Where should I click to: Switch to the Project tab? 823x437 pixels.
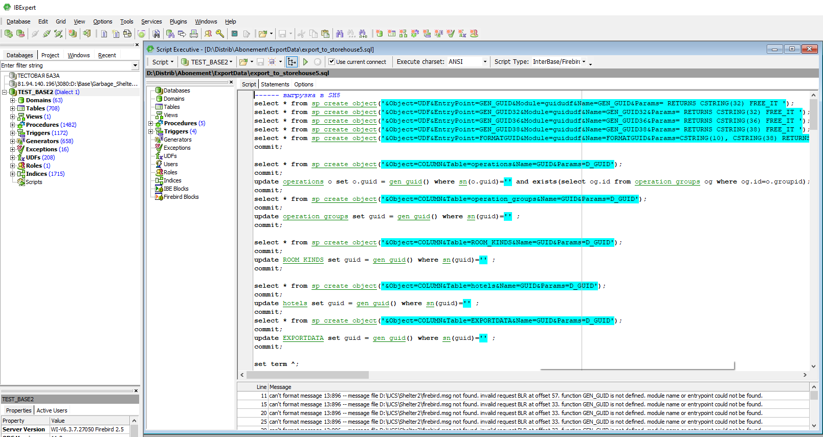pyautogui.click(x=50, y=55)
